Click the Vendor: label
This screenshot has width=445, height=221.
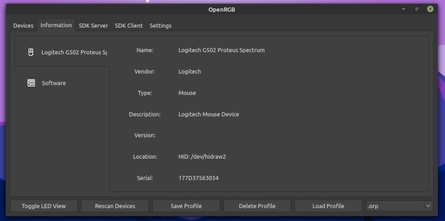point(145,72)
